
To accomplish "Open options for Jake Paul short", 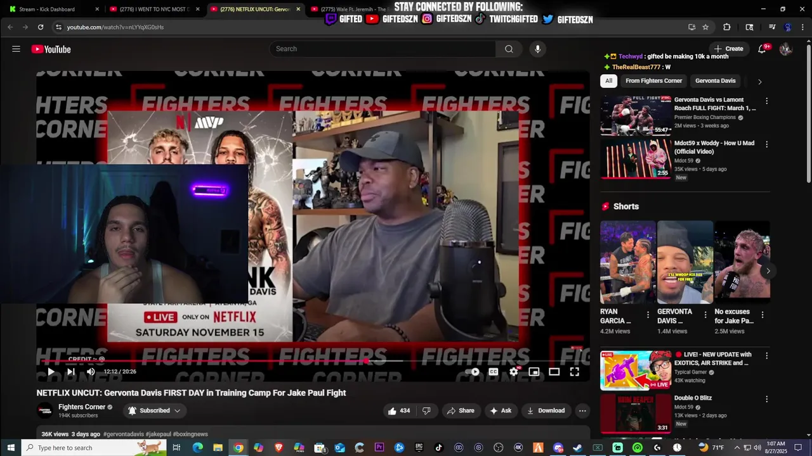I will [x=762, y=315].
